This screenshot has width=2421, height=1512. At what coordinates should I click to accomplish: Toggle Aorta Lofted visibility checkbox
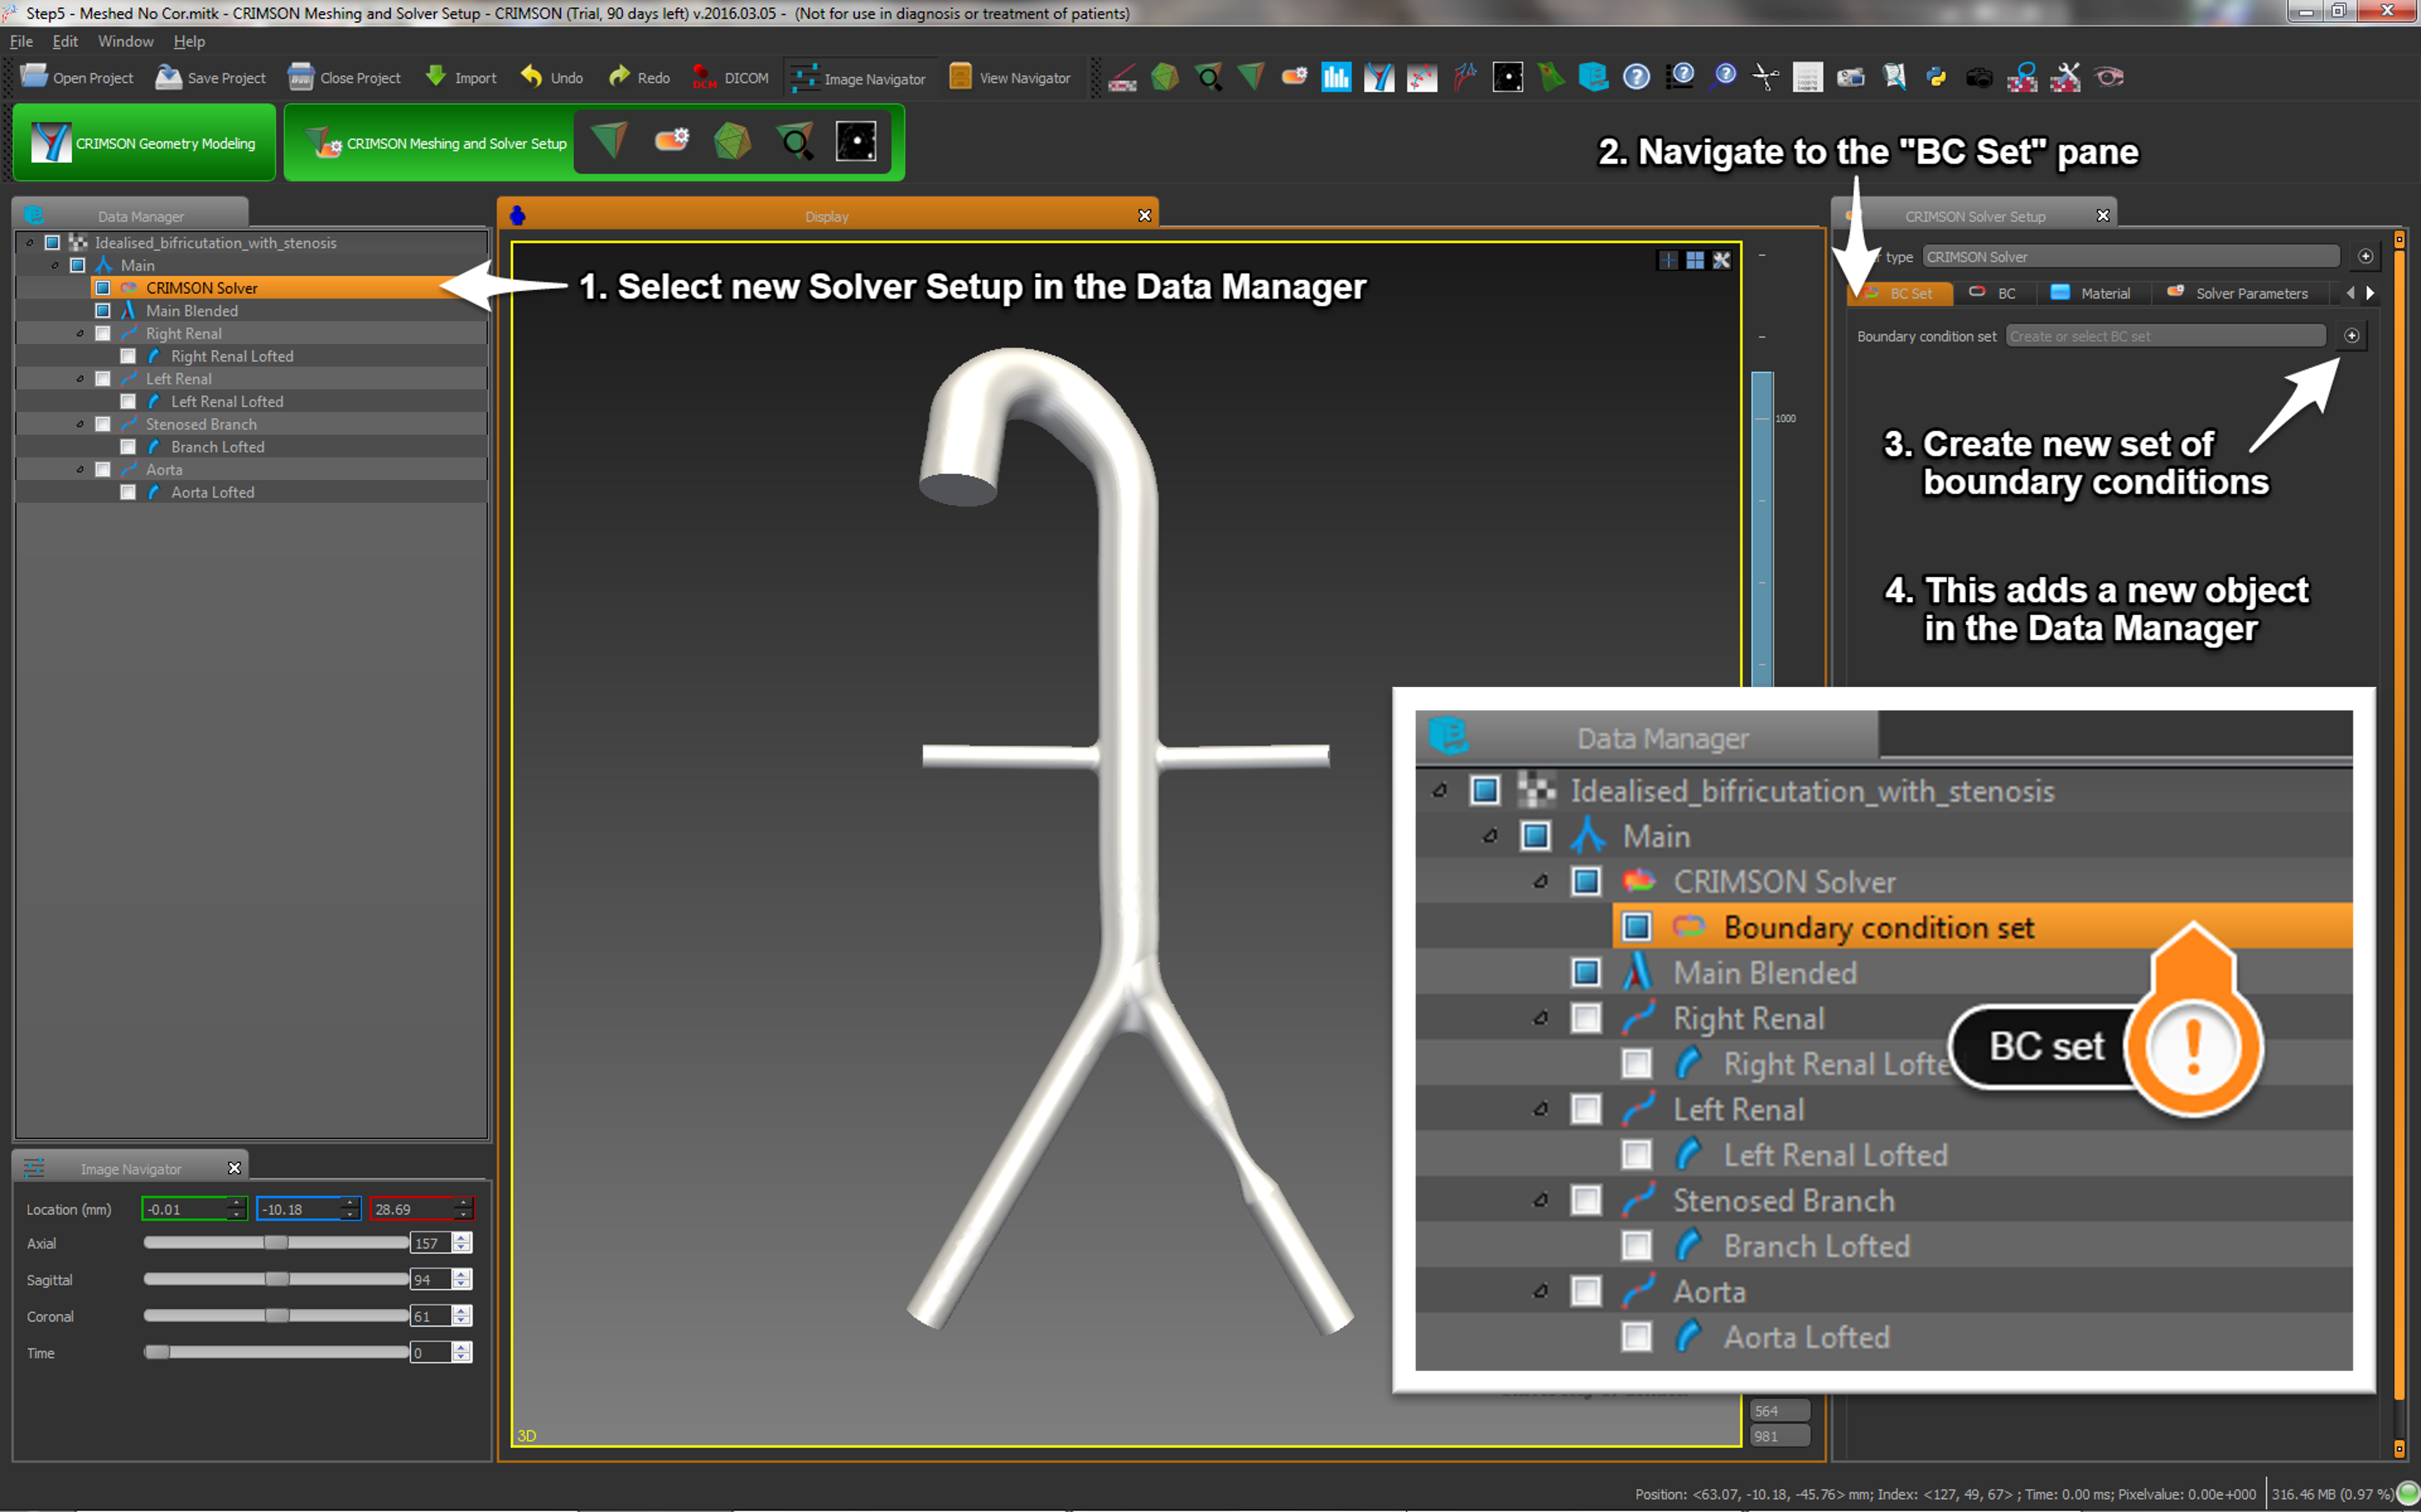(128, 492)
